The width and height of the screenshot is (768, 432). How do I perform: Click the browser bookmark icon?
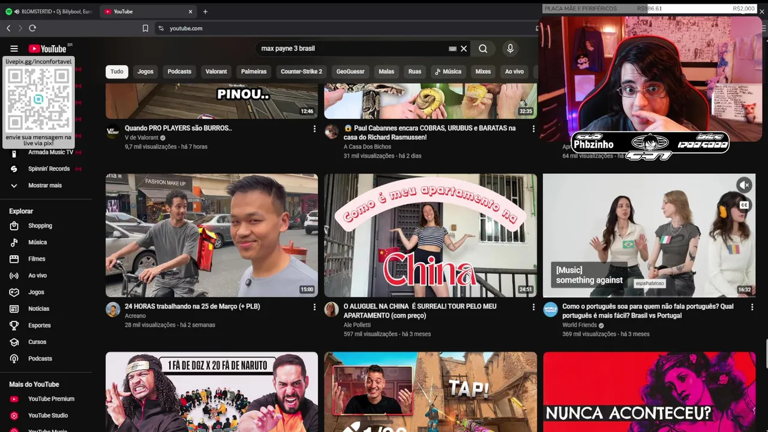145,28
